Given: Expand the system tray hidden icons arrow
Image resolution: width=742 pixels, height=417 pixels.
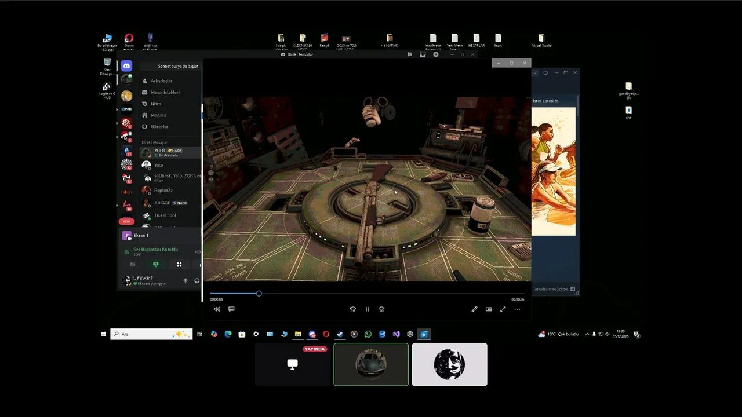Looking at the screenshot, I should click(x=587, y=334).
